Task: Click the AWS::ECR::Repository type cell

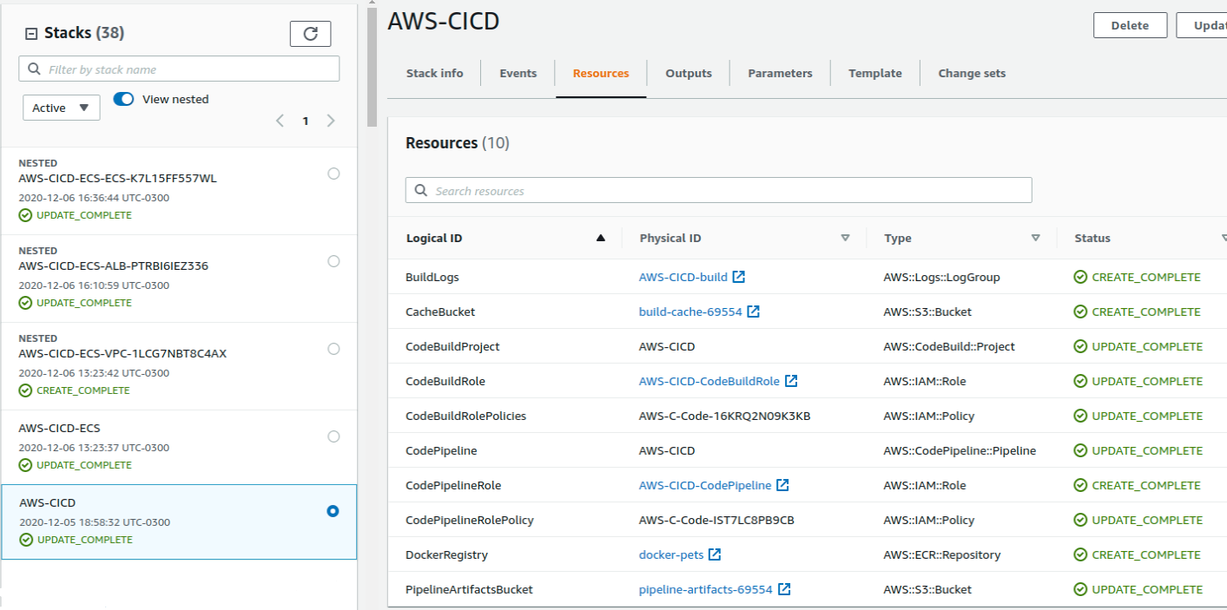Action: [x=942, y=554]
